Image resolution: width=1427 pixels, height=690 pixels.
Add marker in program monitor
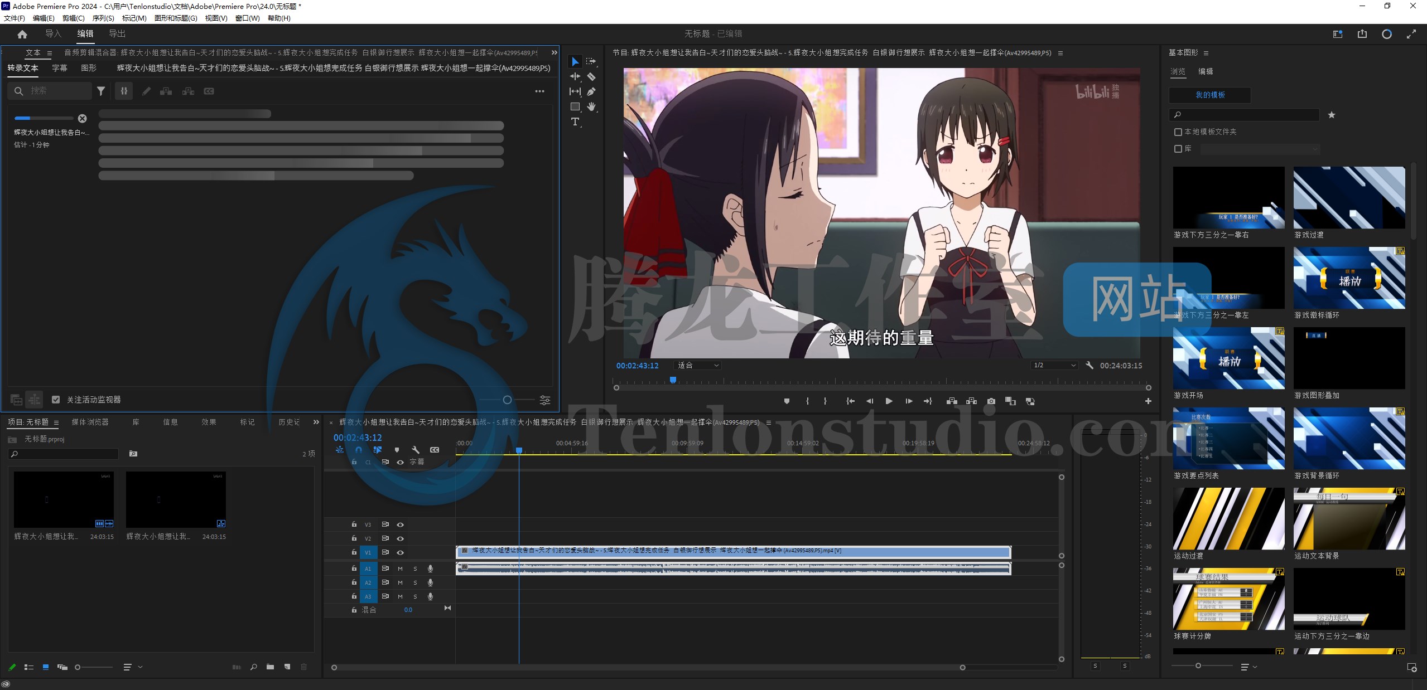click(x=787, y=401)
